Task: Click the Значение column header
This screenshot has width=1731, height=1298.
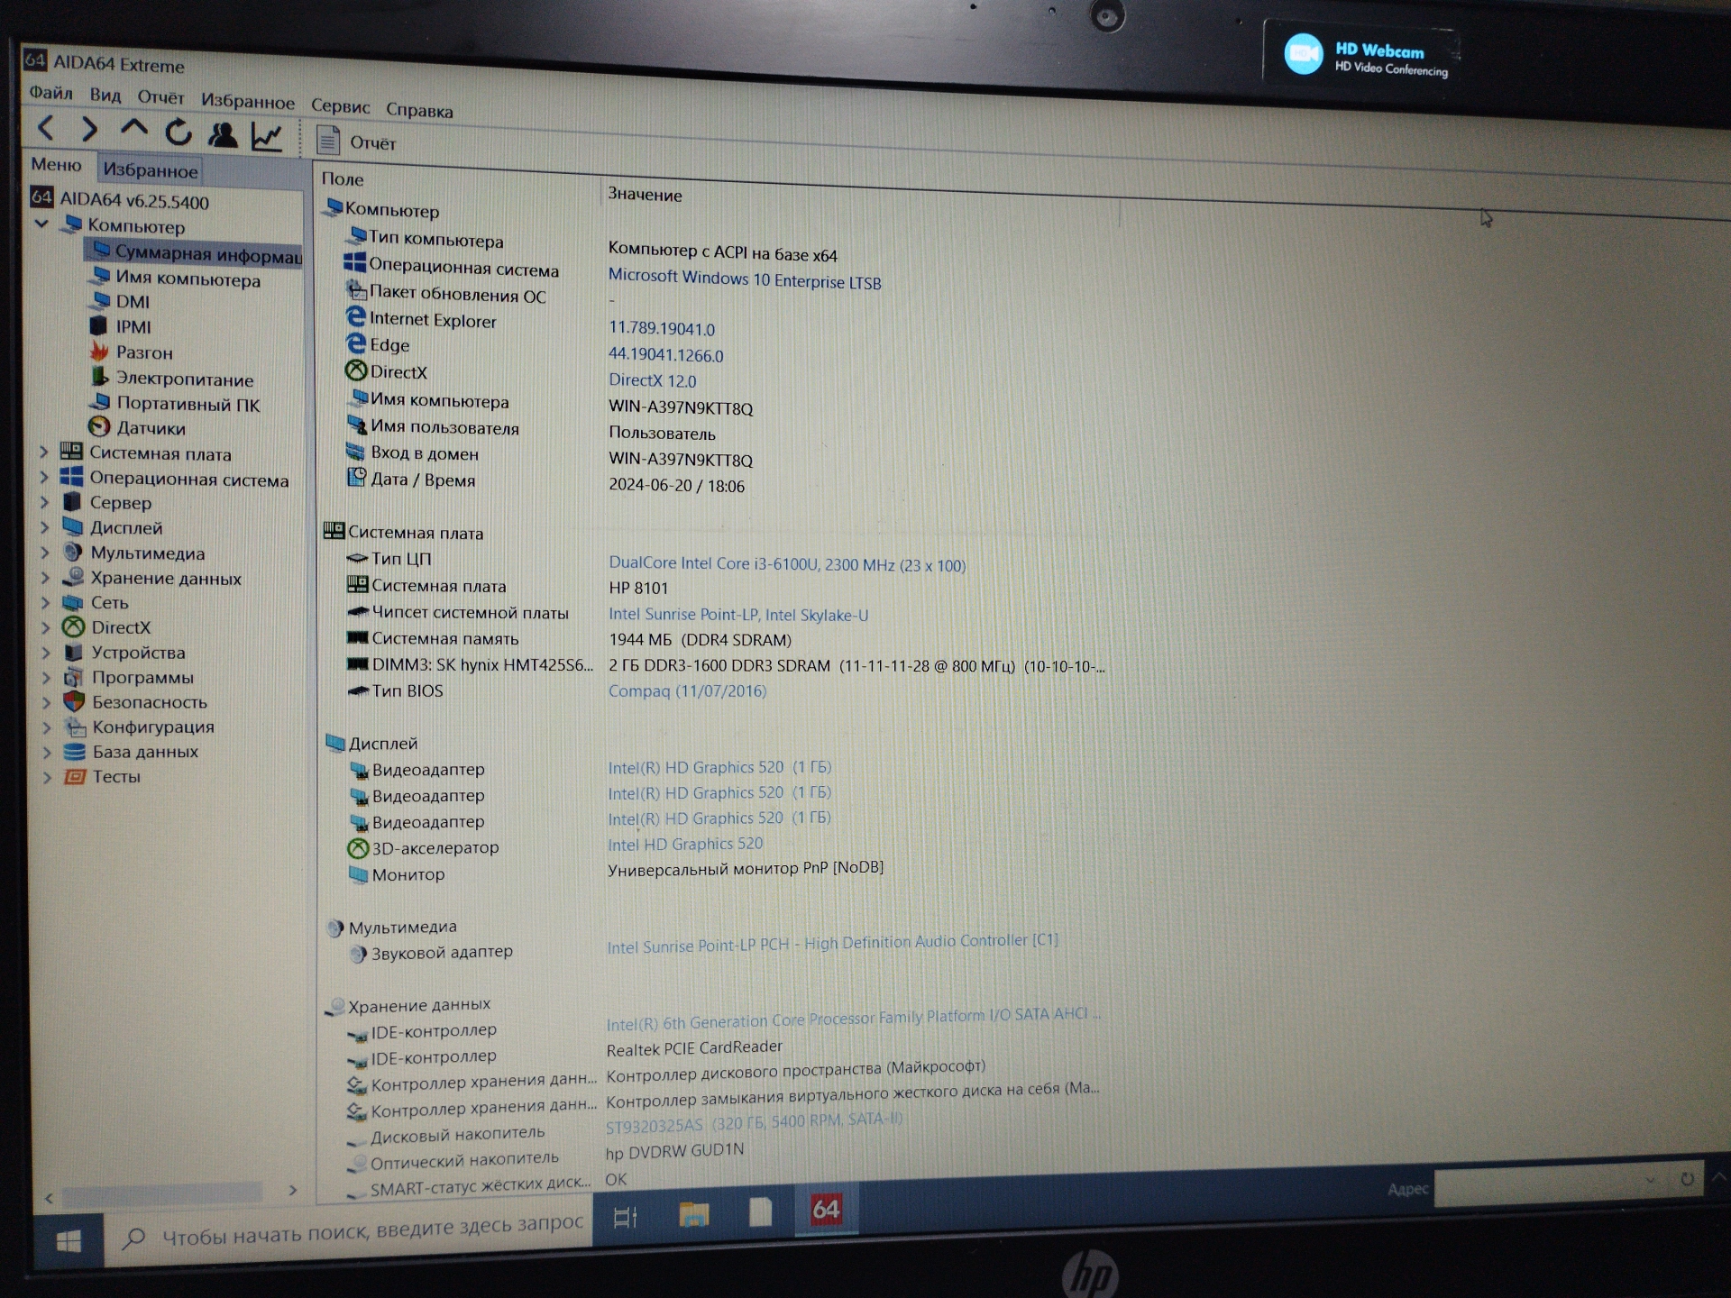Action: 645,194
